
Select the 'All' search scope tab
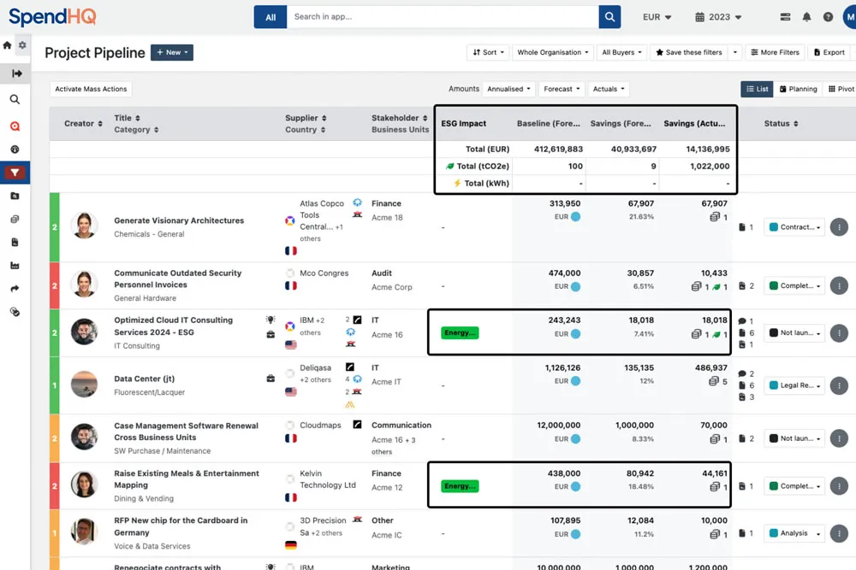[270, 17]
